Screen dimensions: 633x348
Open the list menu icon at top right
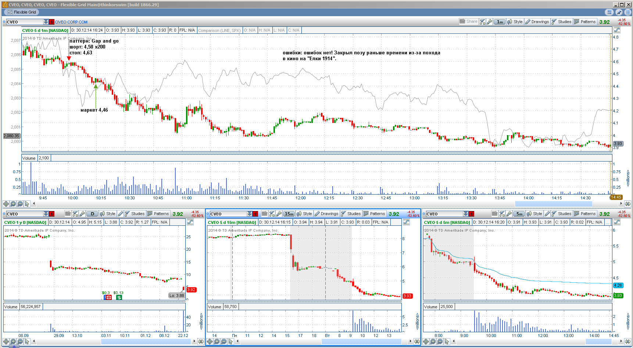pos(628,12)
